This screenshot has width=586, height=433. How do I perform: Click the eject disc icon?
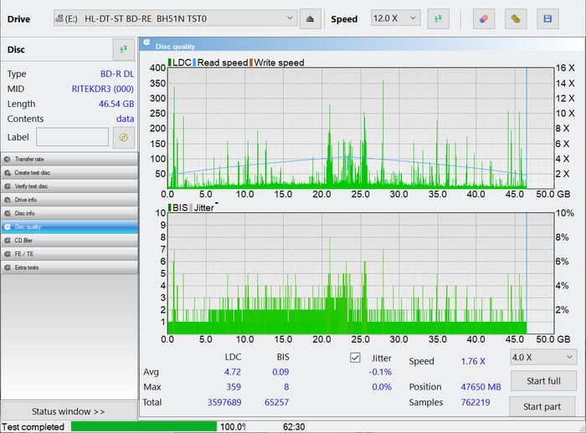click(x=311, y=18)
